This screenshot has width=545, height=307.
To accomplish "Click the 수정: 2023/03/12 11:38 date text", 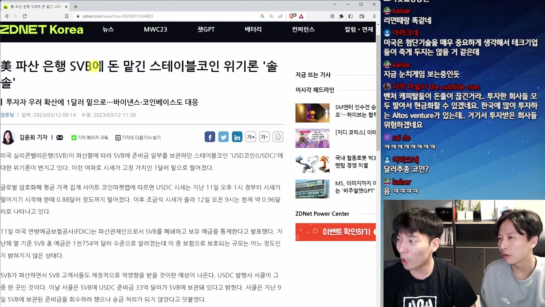I will pyautogui.click(x=108, y=115).
